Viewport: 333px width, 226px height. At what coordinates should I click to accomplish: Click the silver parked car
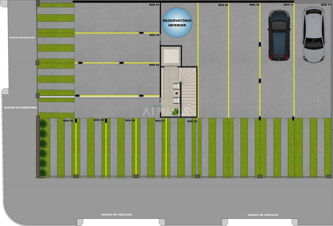(x=314, y=34)
